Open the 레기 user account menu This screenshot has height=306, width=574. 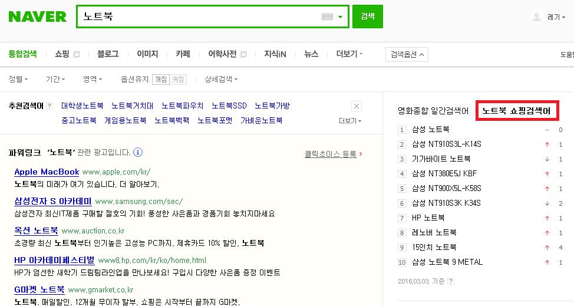556,17
